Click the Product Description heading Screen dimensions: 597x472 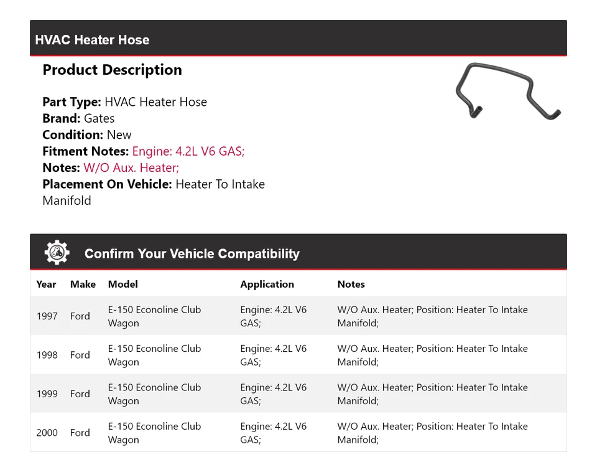pyautogui.click(x=113, y=70)
